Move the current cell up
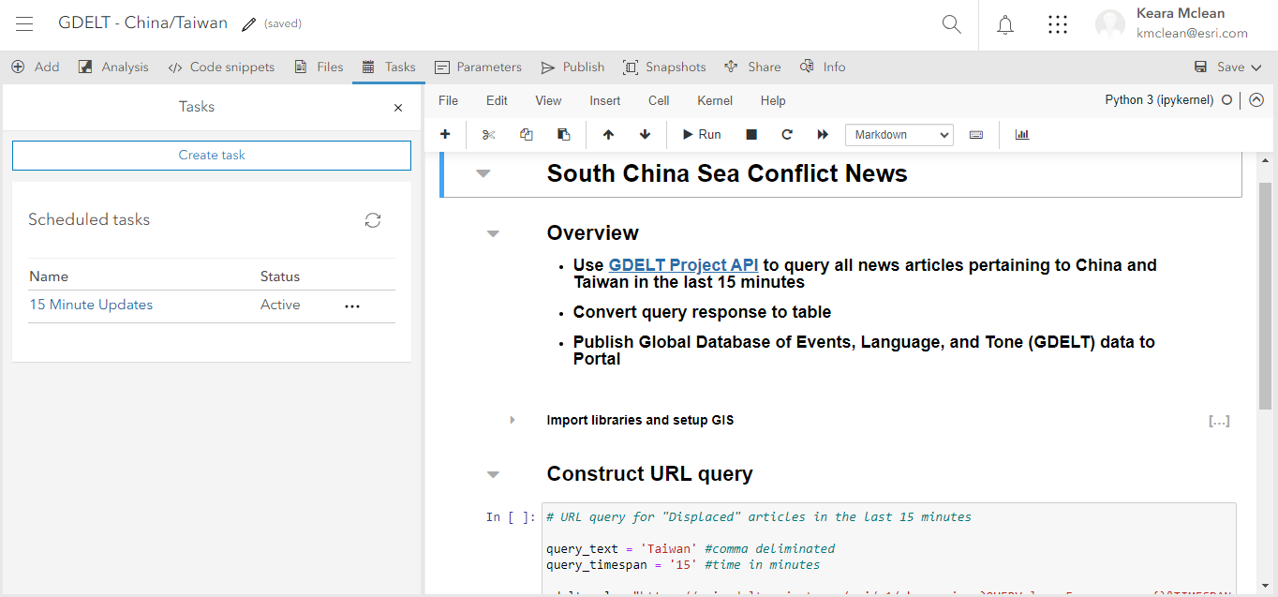This screenshot has height=597, width=1278. (x=607, y=134)
